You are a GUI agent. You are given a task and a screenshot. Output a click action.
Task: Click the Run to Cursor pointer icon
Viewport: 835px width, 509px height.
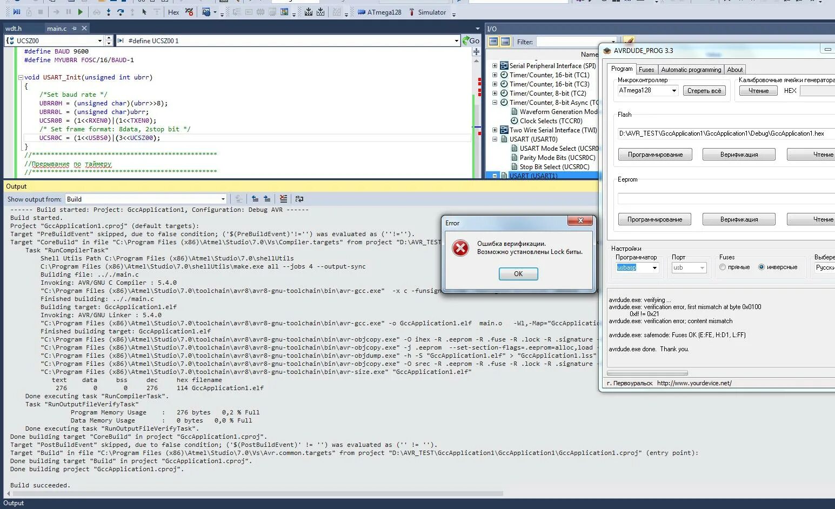144,12
